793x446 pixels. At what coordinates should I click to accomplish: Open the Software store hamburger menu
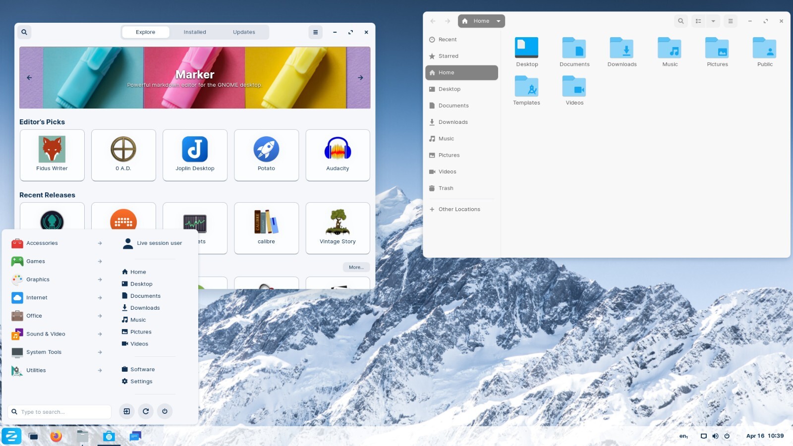coord(316,32)
